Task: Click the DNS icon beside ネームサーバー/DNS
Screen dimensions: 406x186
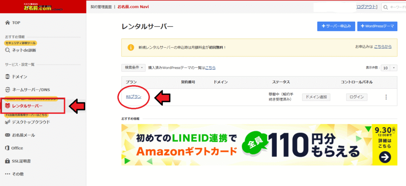Action: [x=8, y=90]
